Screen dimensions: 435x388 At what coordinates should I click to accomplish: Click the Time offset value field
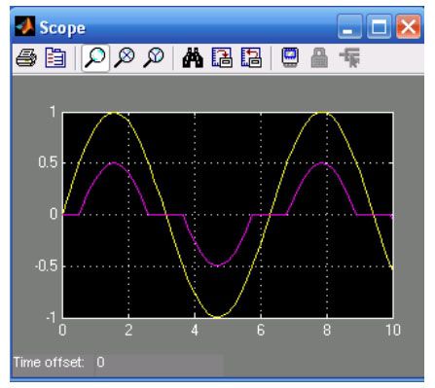pyautogui.click(x=159, y=363)
